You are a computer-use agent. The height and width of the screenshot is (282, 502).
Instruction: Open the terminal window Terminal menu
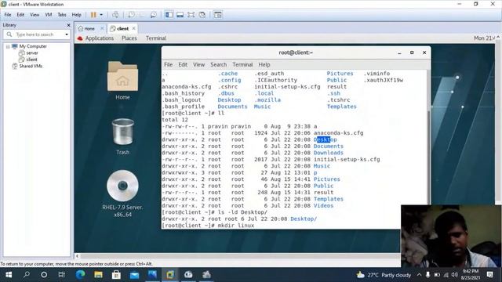click(242, 64)
